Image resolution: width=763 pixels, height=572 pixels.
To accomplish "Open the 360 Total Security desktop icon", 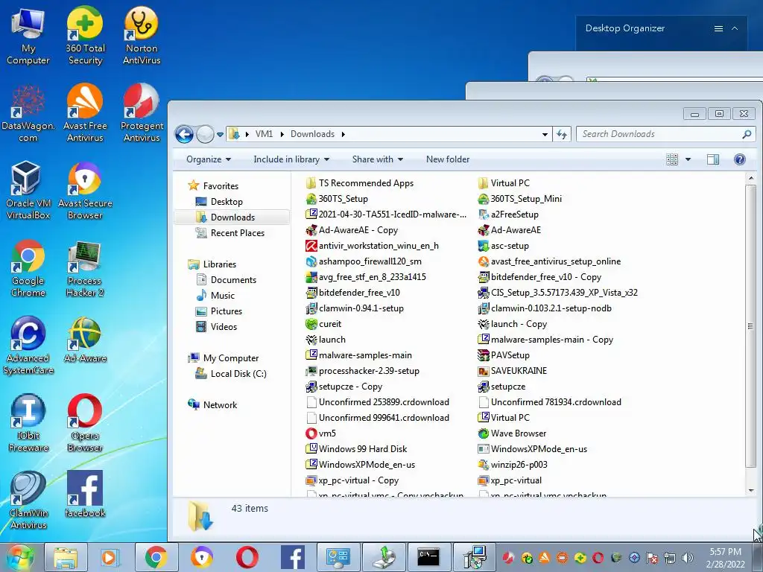I will point(85,35).
